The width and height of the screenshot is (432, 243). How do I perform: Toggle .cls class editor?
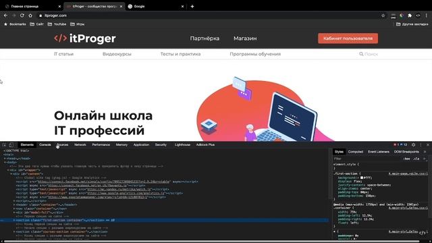click(x=416, y=159)
